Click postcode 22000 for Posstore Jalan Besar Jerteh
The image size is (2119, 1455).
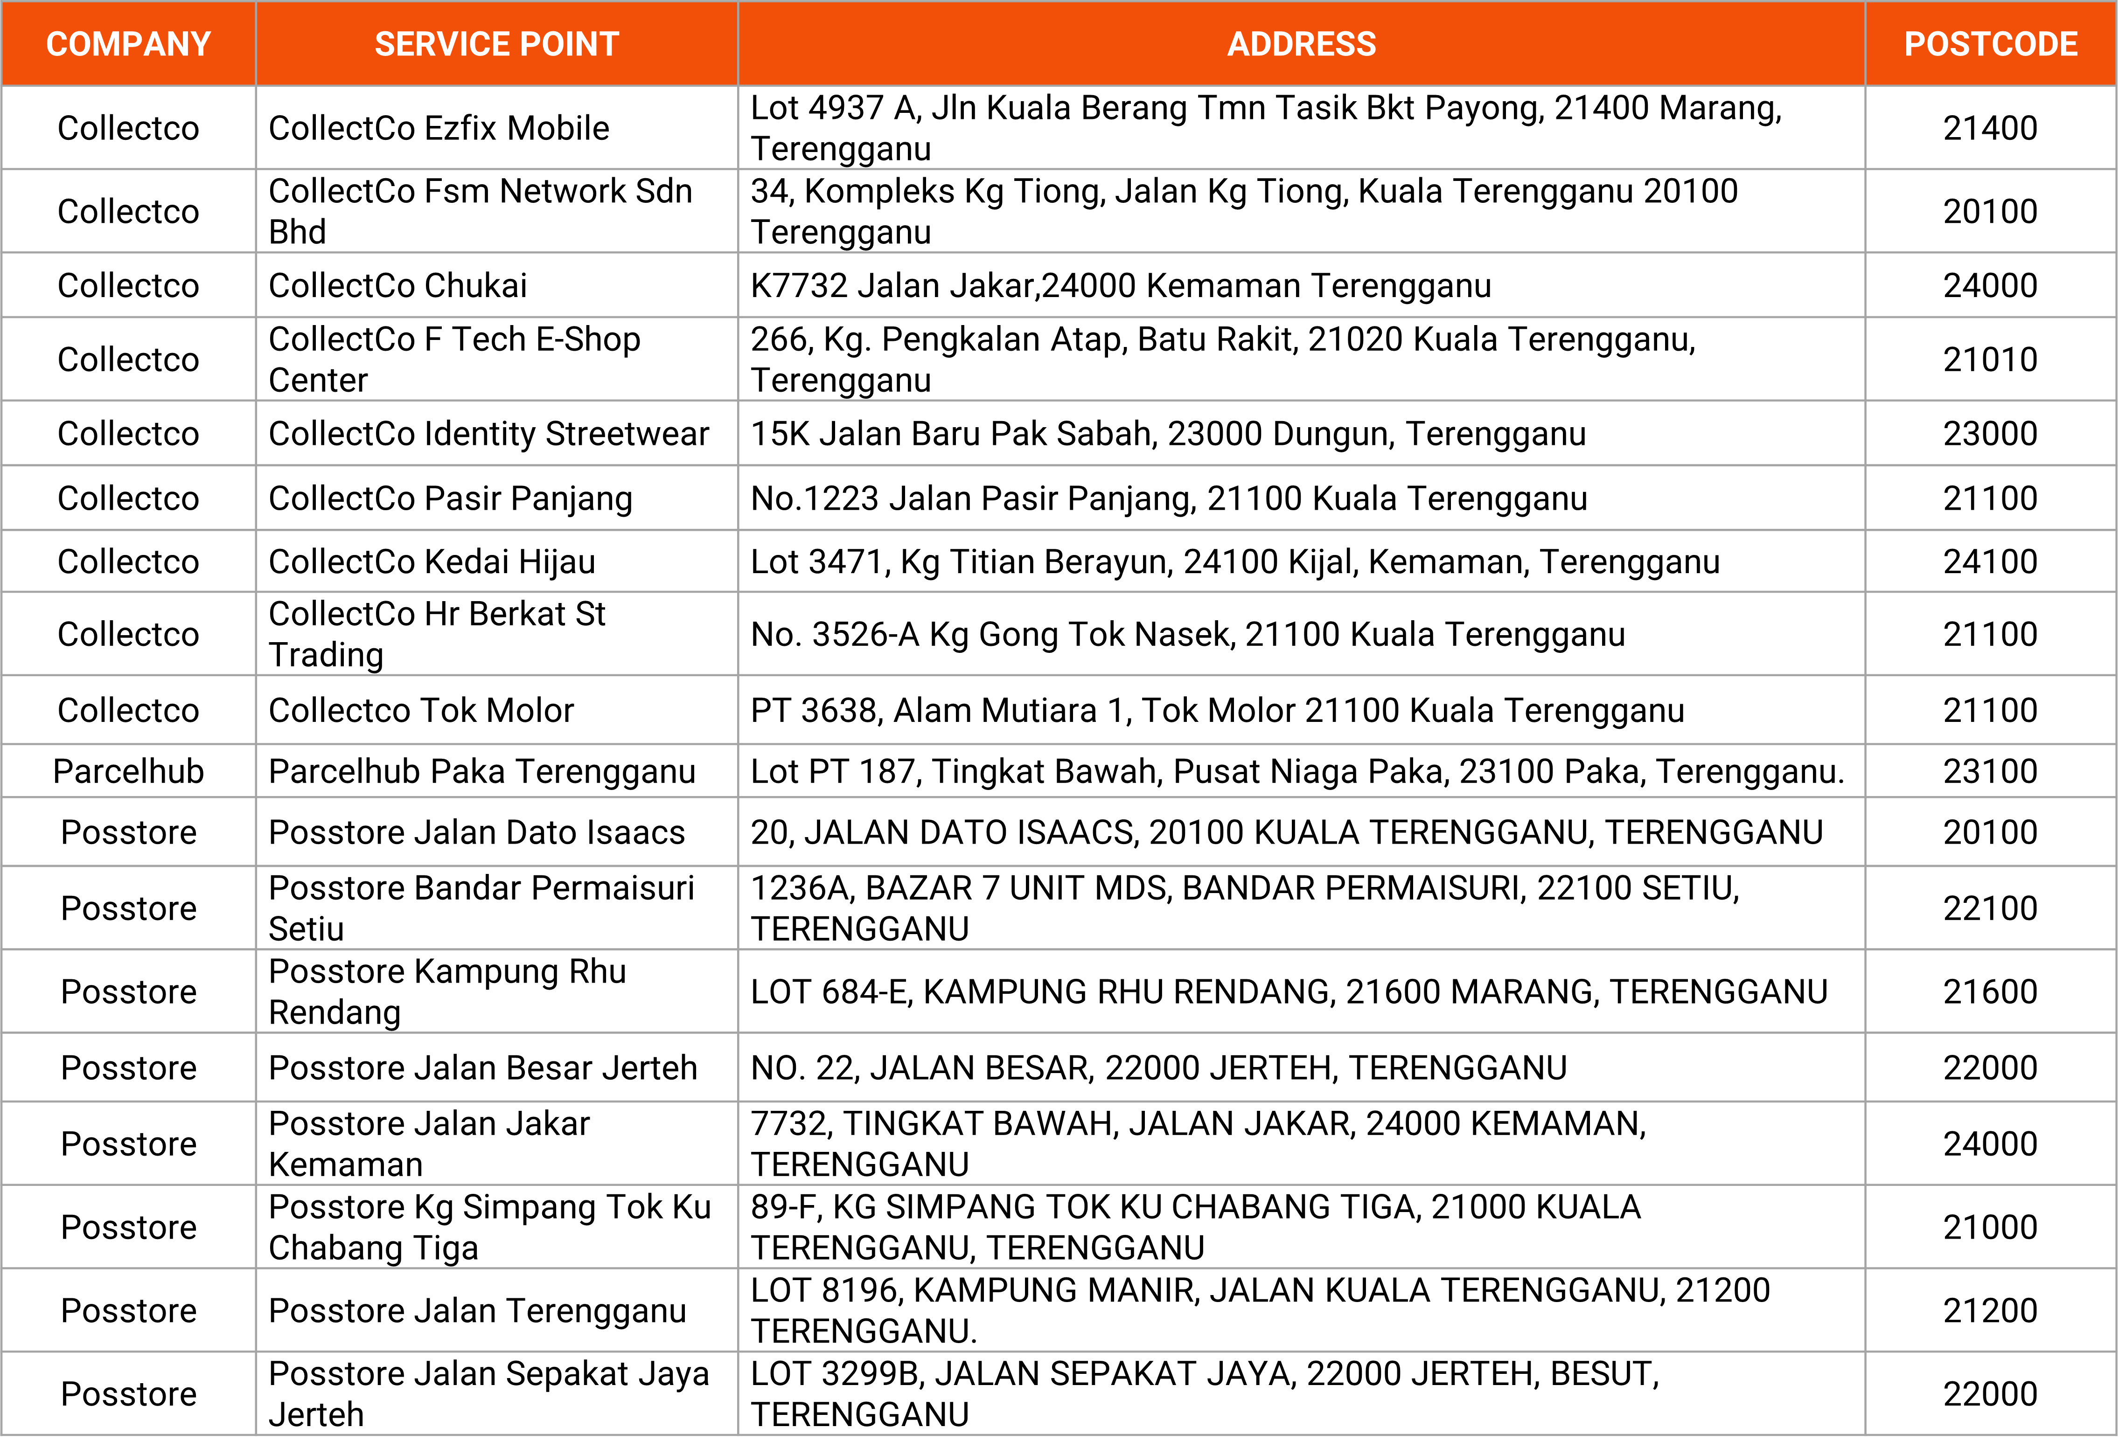click(x=1991, y=1067)
